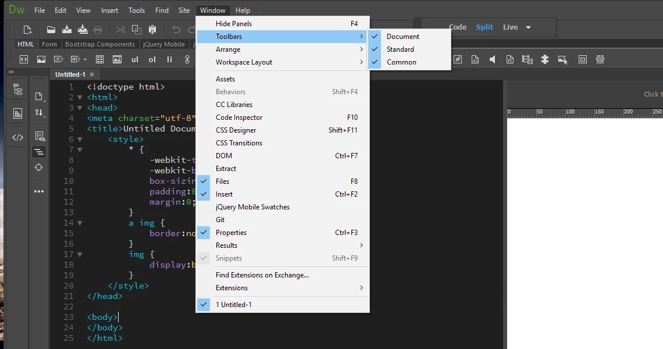The height and width of the screenshot is (349, 663).
Task: Click the Customize Toolbar ellipsis icon
Action: pyautogui.click(x=39, y=191)
